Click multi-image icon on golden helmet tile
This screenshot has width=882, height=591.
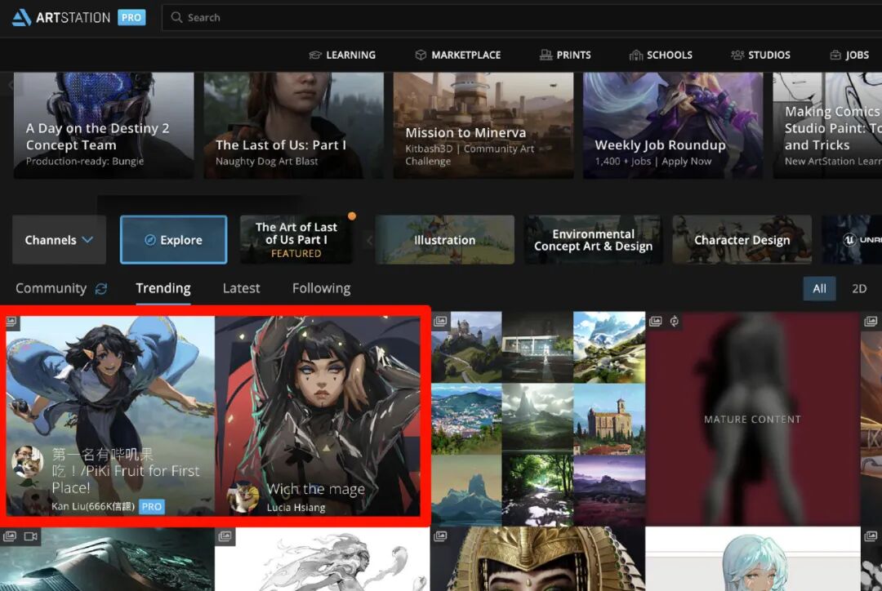tap(440, 535)
